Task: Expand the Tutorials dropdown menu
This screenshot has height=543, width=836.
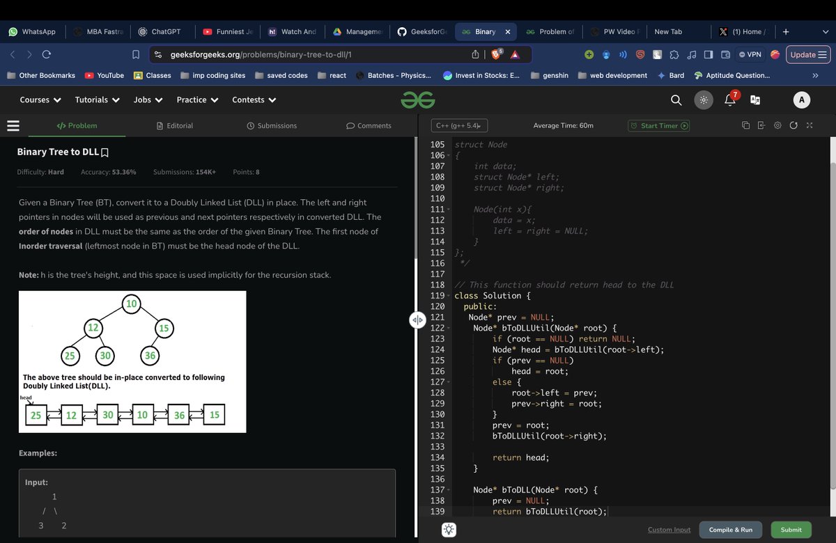Action: (98, 100)
